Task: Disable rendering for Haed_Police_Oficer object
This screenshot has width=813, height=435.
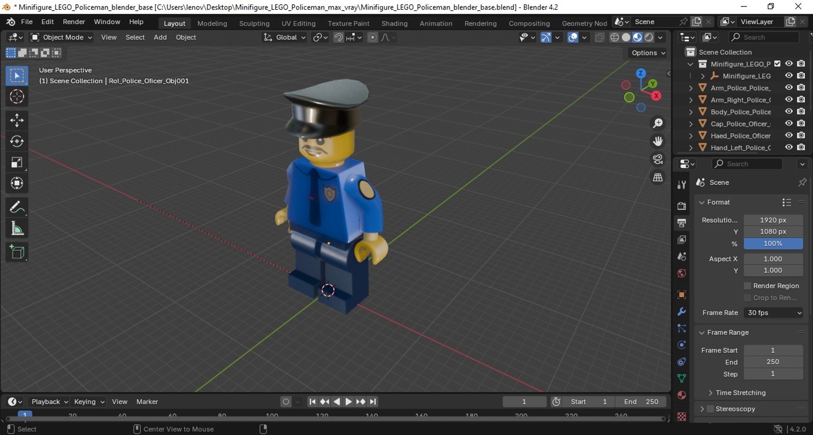Action: point(801,135)
